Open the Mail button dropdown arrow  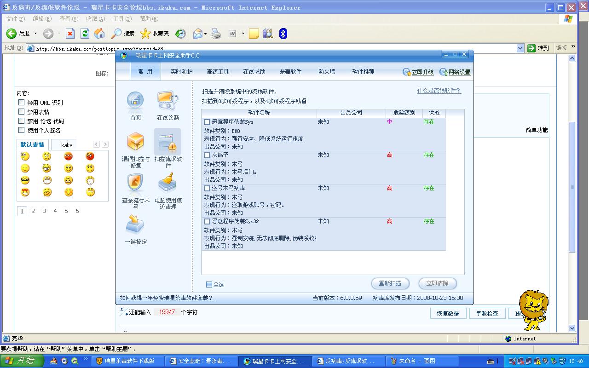(206, 34)
